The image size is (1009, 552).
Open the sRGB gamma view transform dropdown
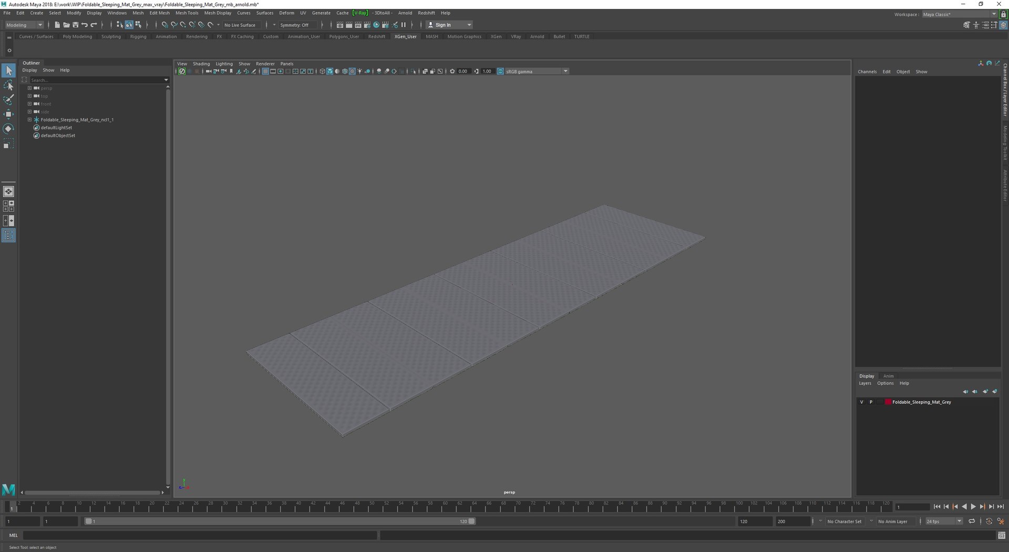coord(537,71)
